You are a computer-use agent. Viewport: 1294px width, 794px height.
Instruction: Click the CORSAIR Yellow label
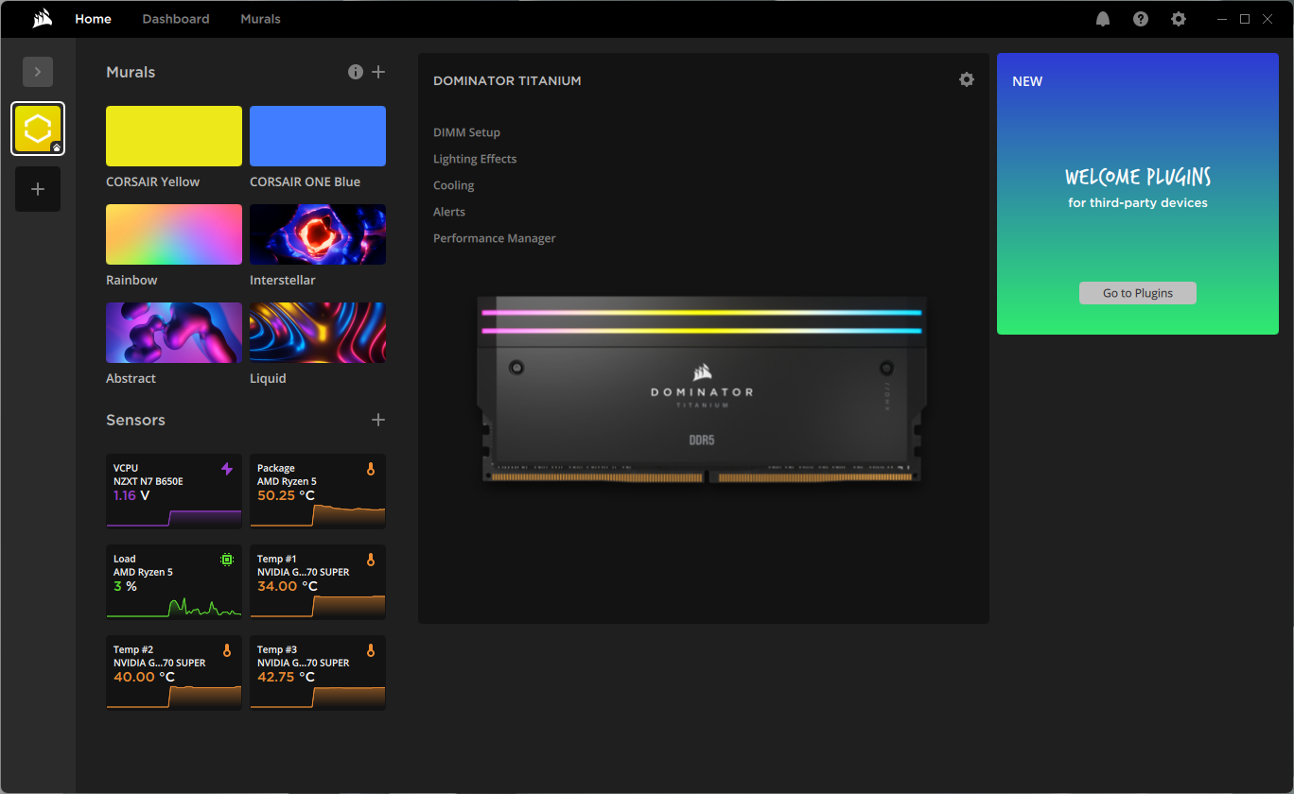coord(153,181)
